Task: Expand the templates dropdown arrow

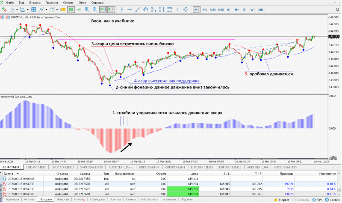Action: click(57, 9)
